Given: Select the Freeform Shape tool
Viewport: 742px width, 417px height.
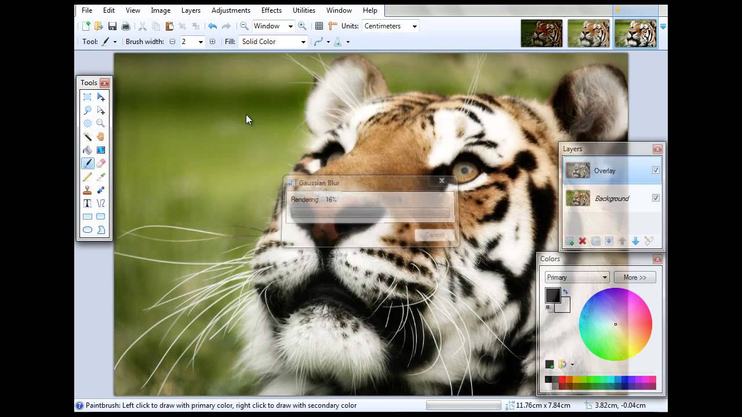Looking at the screenshot, I should [101, 230].
